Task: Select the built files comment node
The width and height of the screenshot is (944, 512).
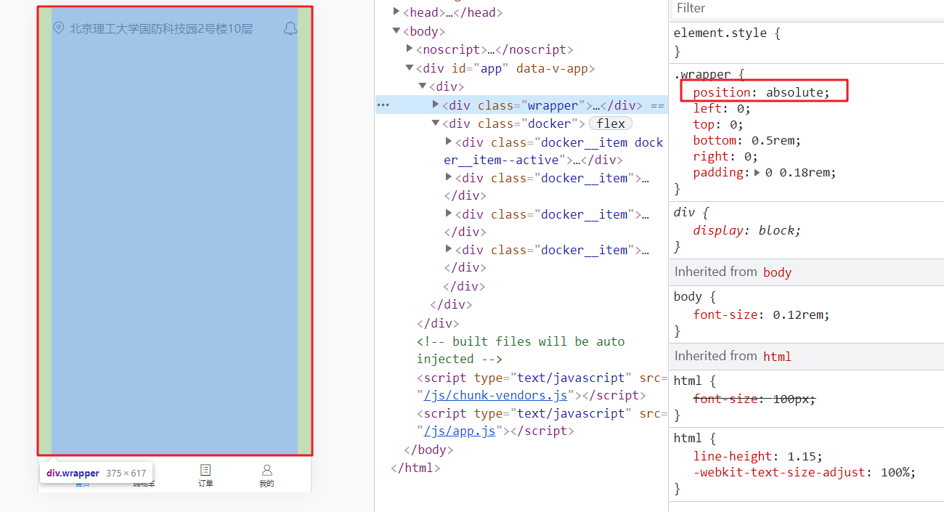Action: (521, 350)
